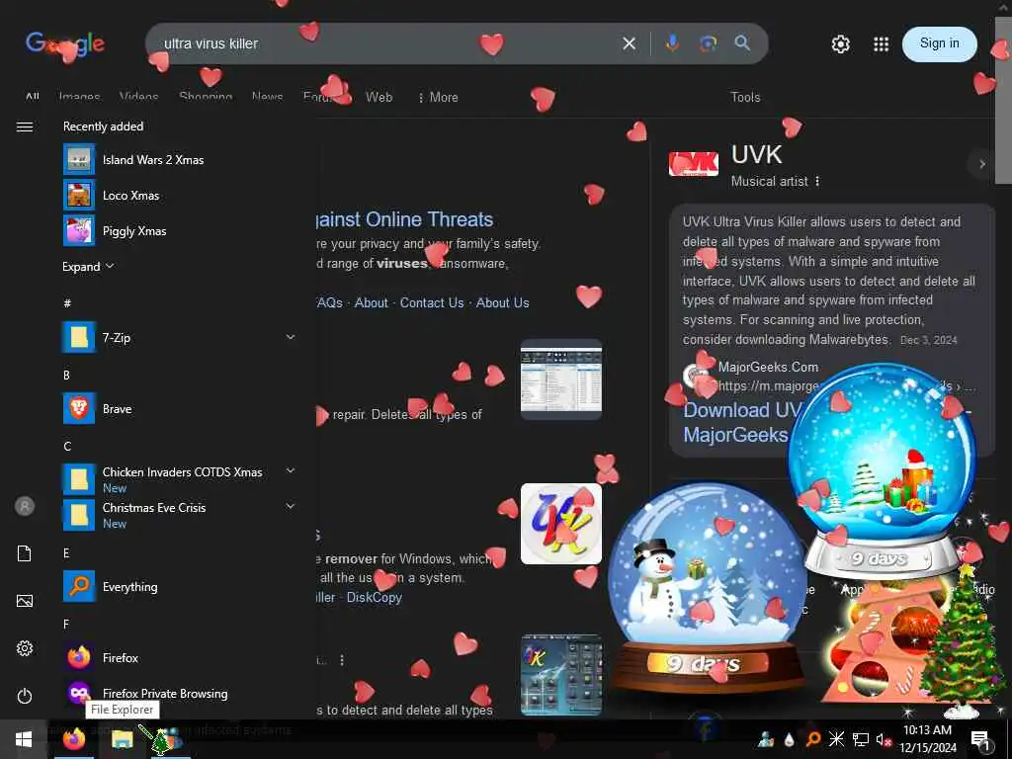
Task: Open the Action Center notifications
Action: click(x=981, y=739)
